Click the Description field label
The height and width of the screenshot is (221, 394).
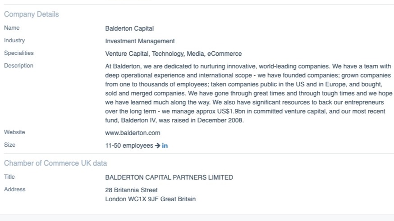18,66
